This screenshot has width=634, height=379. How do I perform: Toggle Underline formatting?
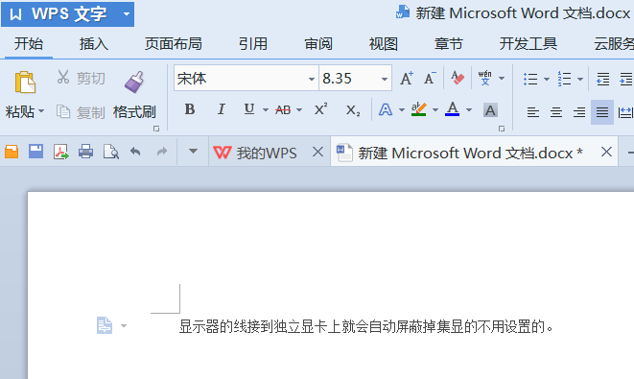249,109
